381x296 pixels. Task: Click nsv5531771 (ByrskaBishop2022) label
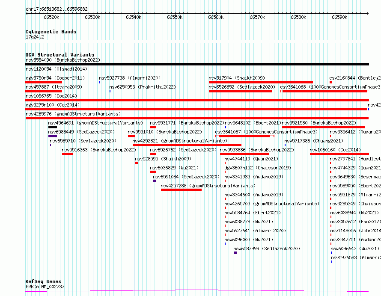point(187,123)
